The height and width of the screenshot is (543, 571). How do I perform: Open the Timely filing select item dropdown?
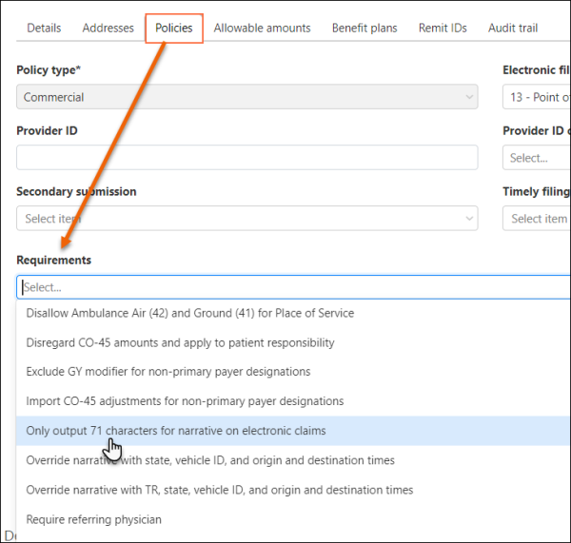click(537, 219)
